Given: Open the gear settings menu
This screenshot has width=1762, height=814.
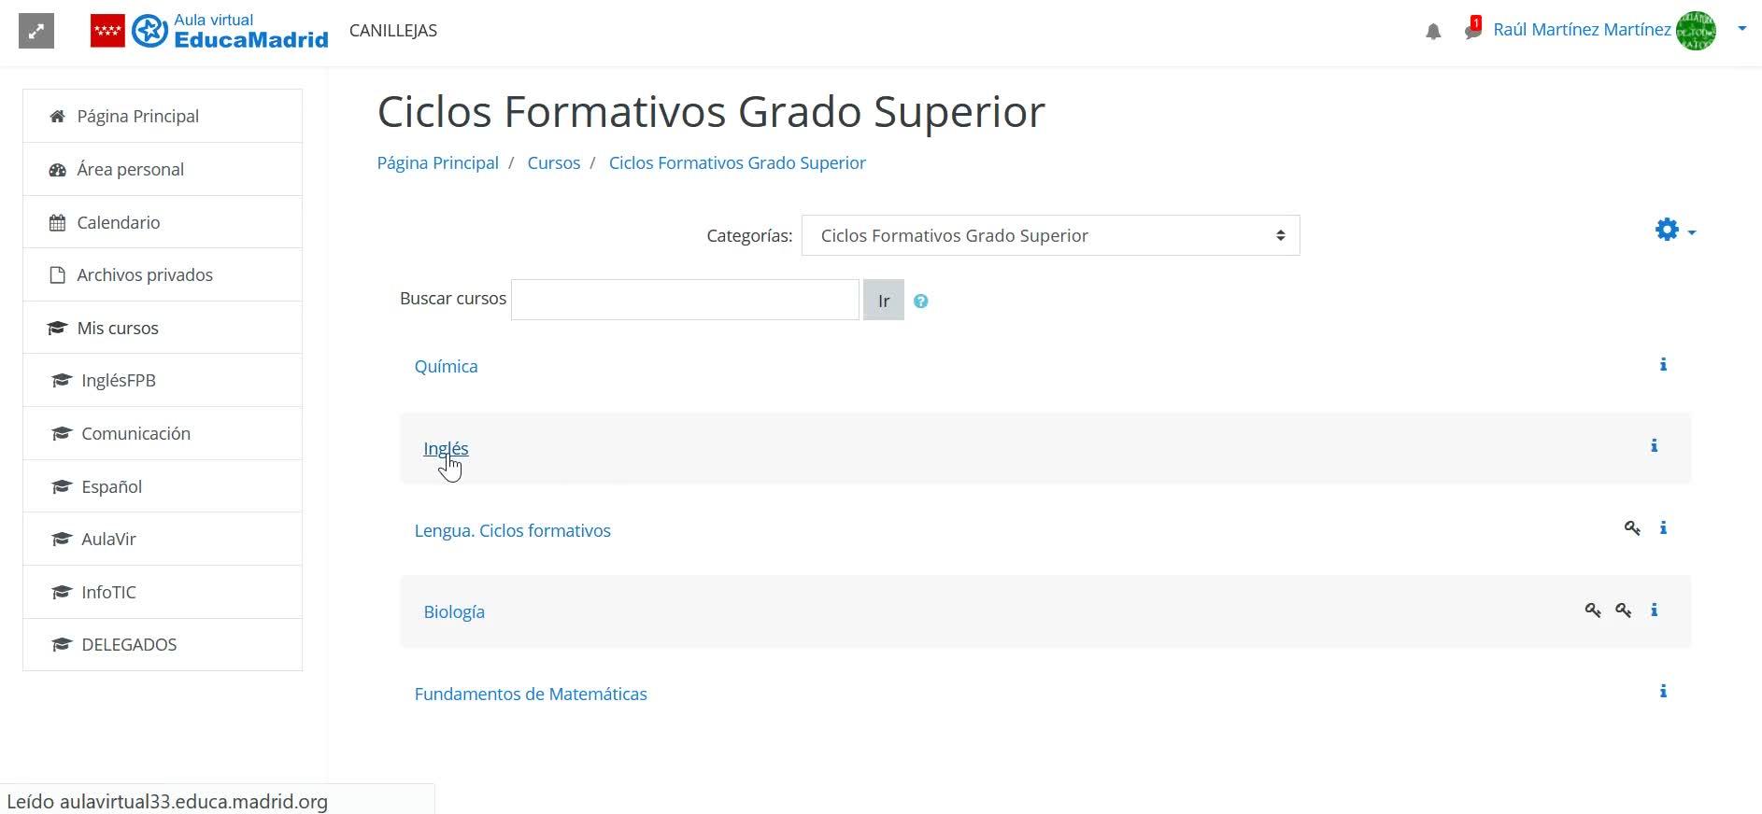Looking at the screenshot, I should [x=1675, y=231].
